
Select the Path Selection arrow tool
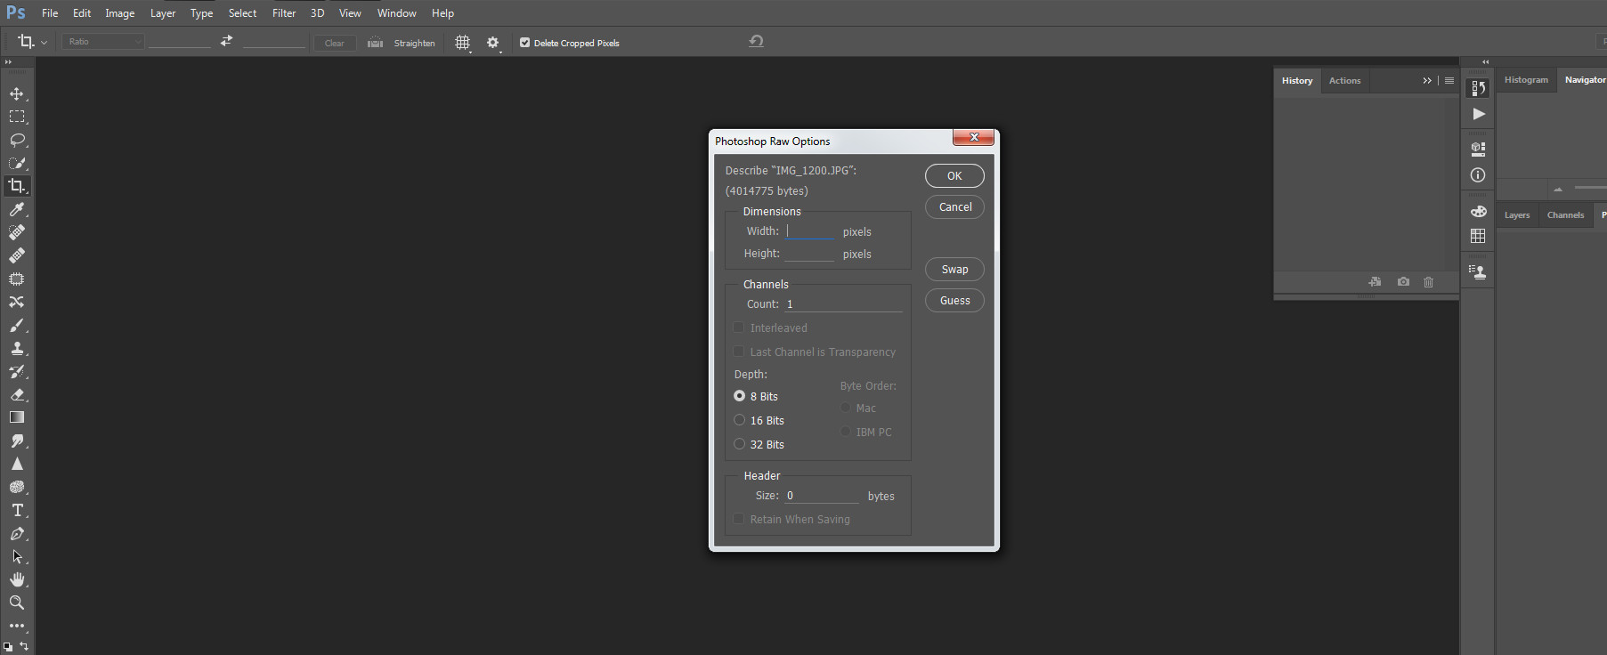[17, 556]
